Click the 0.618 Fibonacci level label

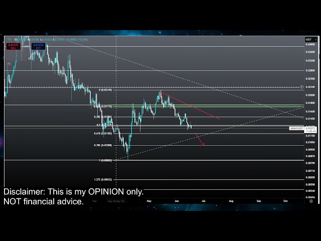(x=102, y=134)
